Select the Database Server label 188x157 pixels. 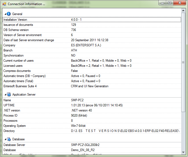[14, 145]
